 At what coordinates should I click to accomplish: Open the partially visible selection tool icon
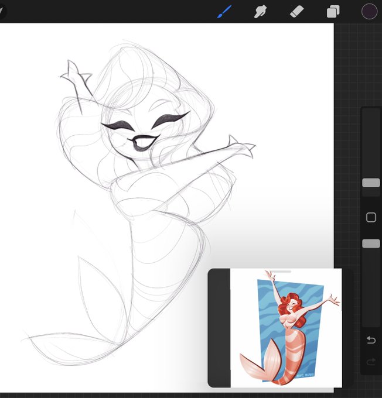pos(2,11)
